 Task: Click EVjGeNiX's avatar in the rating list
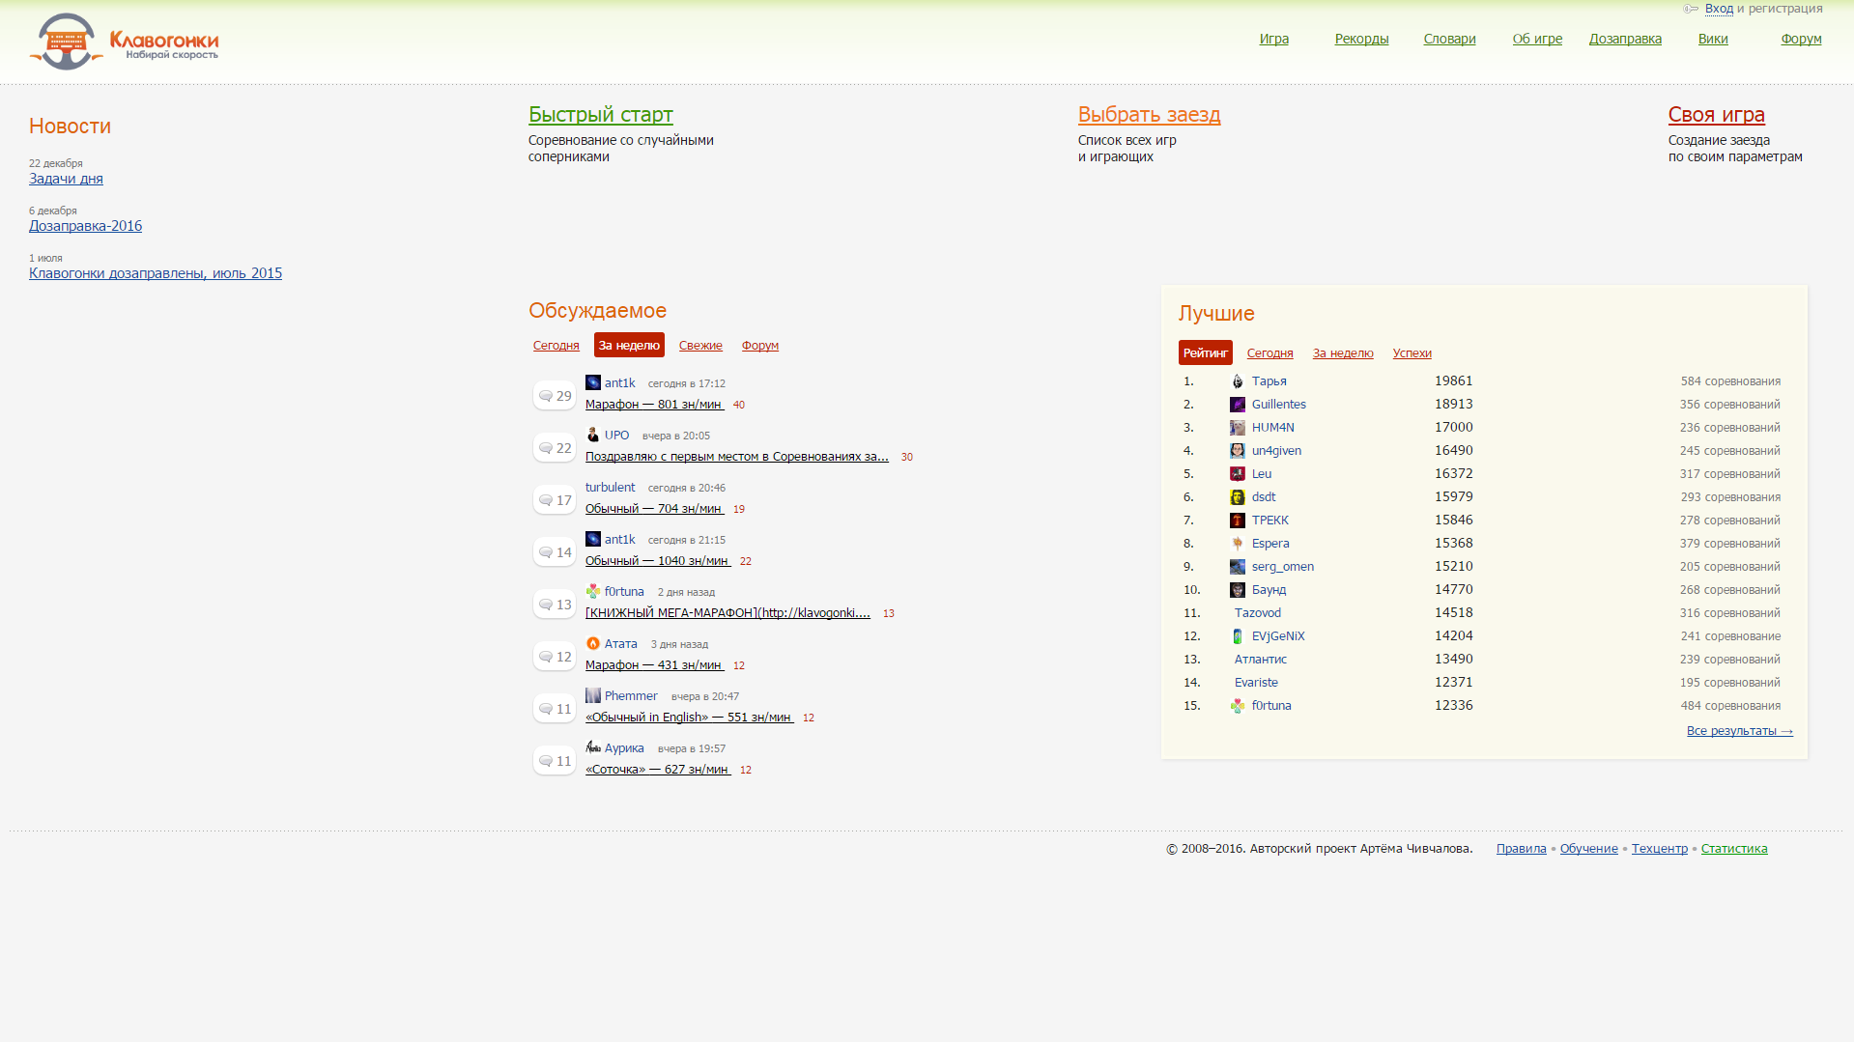tap(1238, 636)
